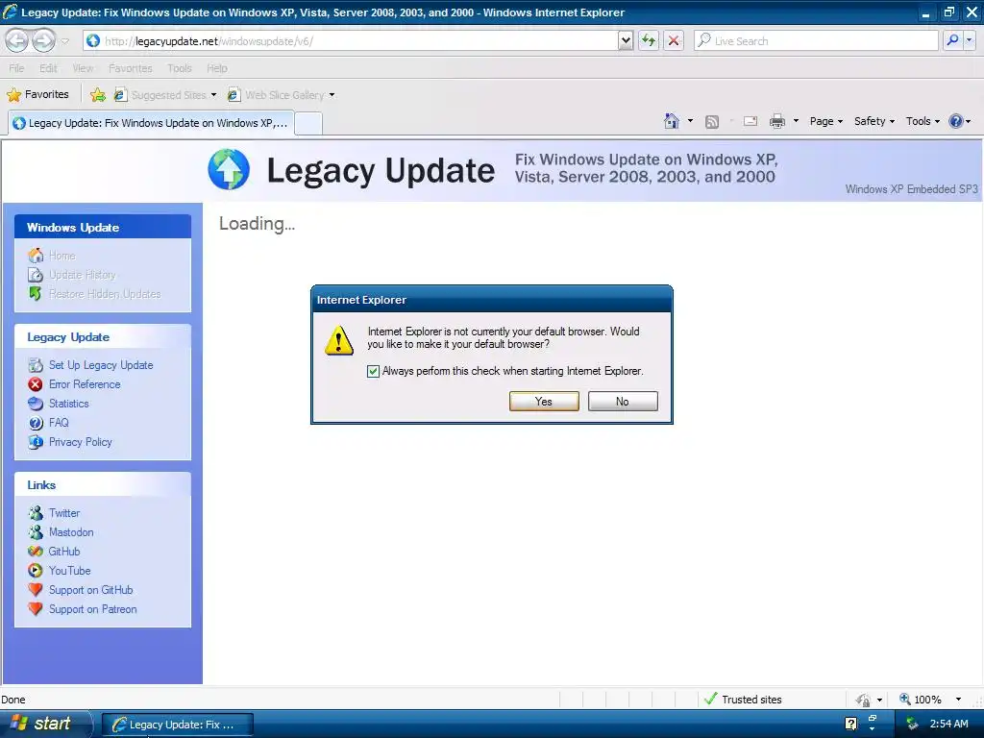
Task: Open the Home button dropdown arrow
Action: (690, 121)
